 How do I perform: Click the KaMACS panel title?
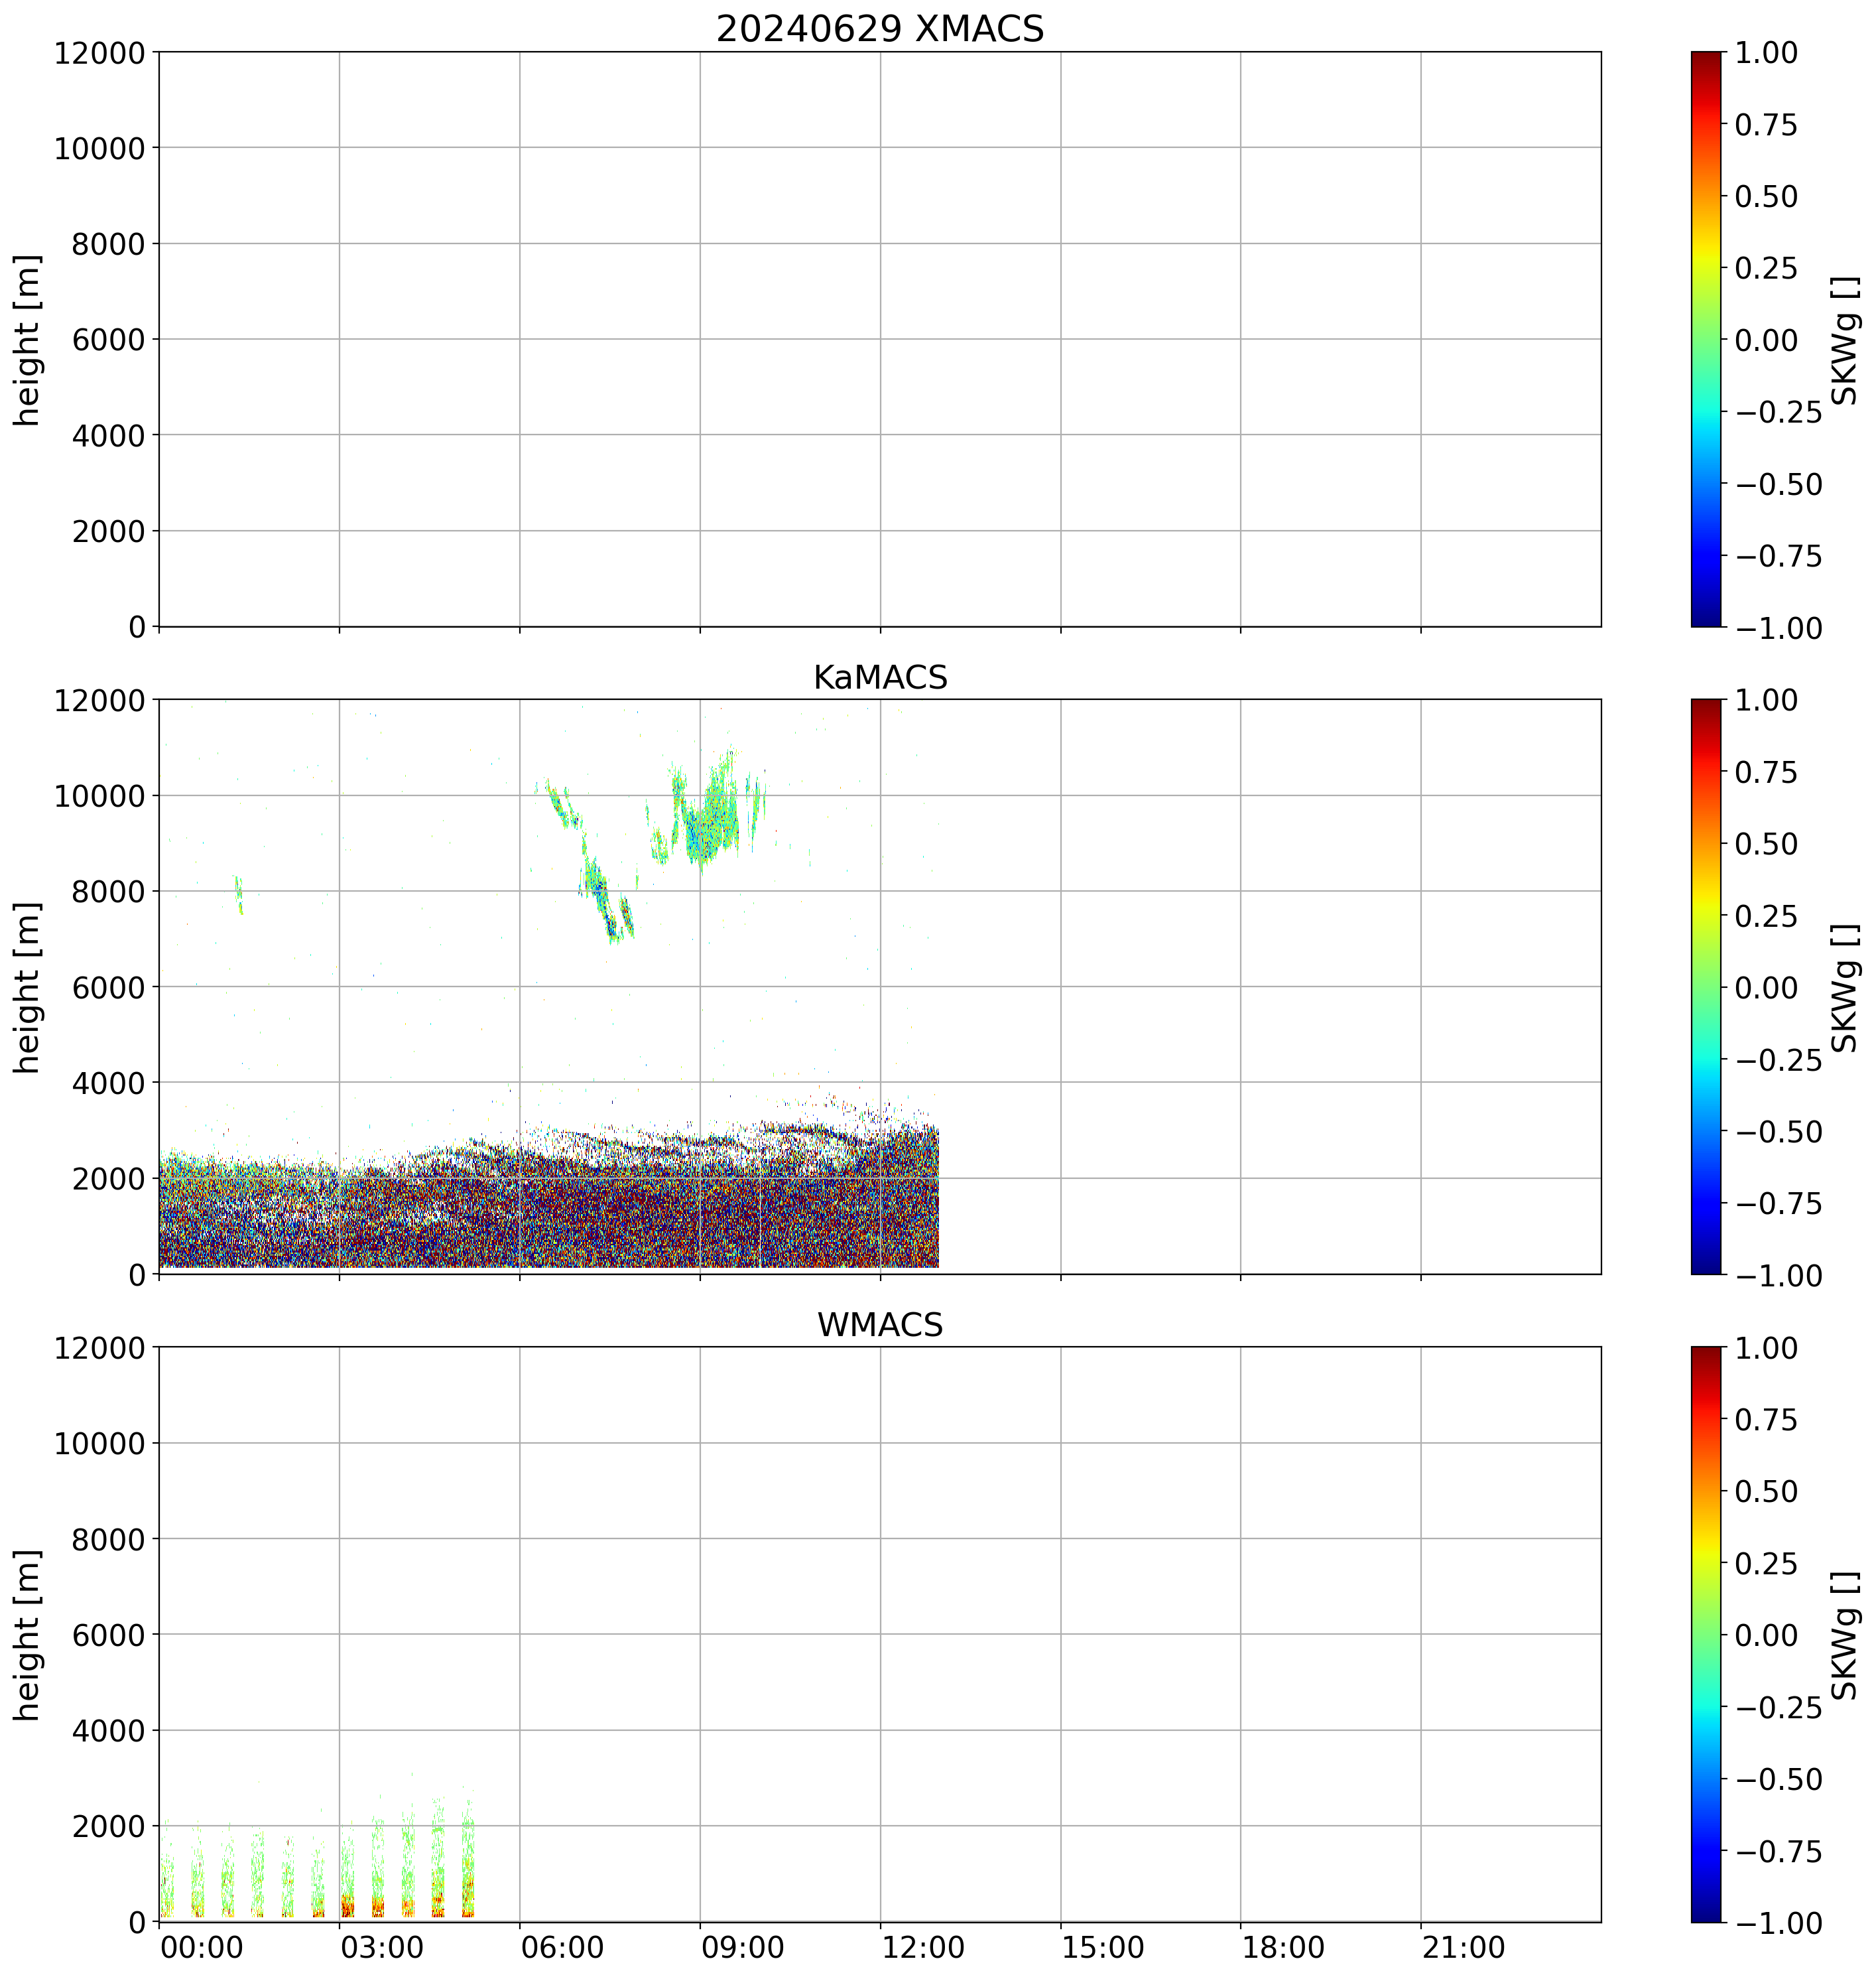click(x=879, y=677)
